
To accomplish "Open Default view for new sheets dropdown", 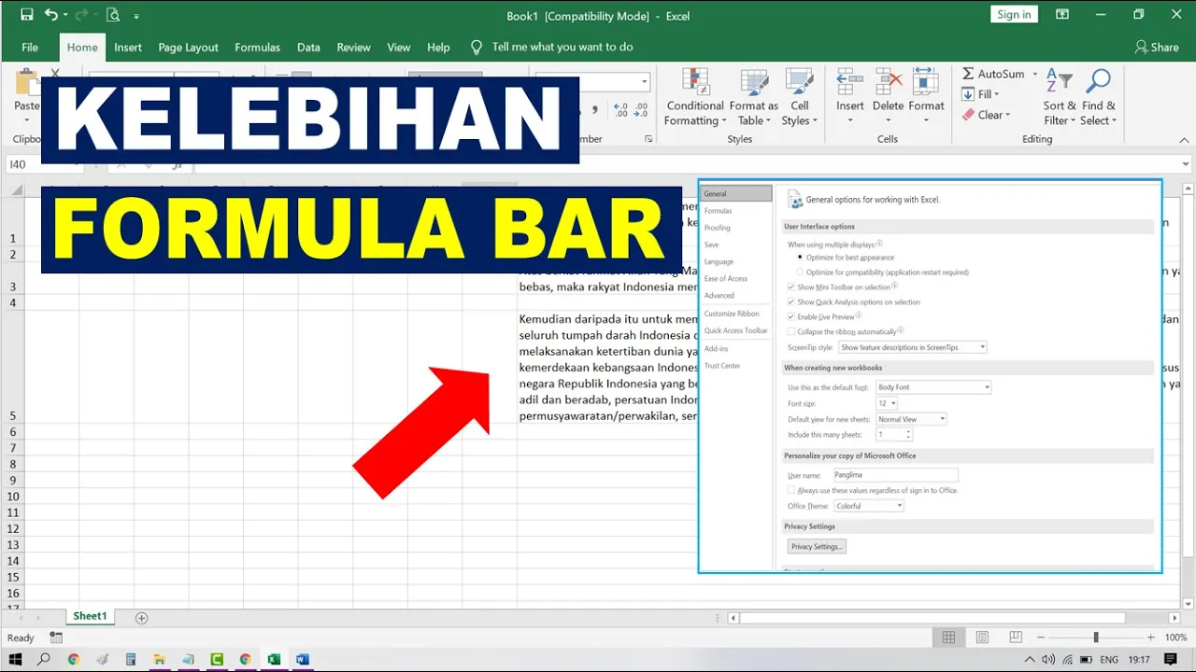I will (x=911, y=419).
